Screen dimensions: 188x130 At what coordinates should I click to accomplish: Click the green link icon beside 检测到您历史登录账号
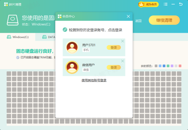[65, 30]
